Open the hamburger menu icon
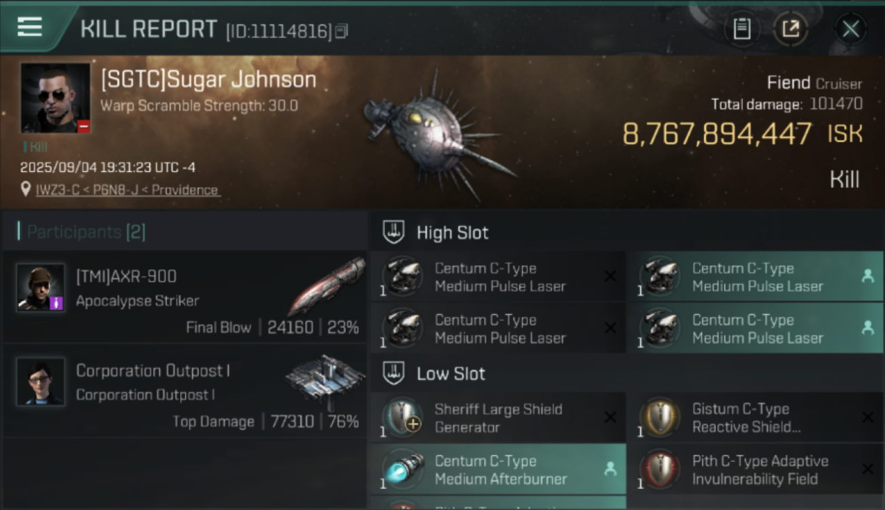This screenshot has height=510, width=885. pos(30,27)
